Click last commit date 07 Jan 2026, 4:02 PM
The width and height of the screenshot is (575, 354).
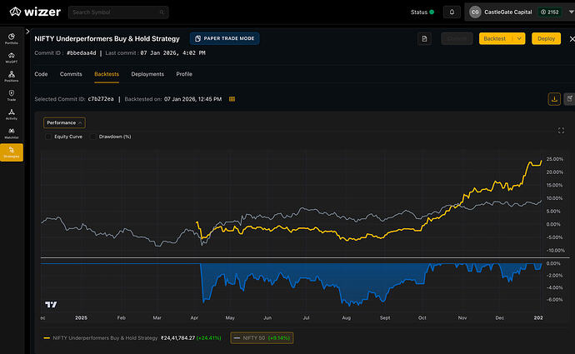(x=172, y=53)
